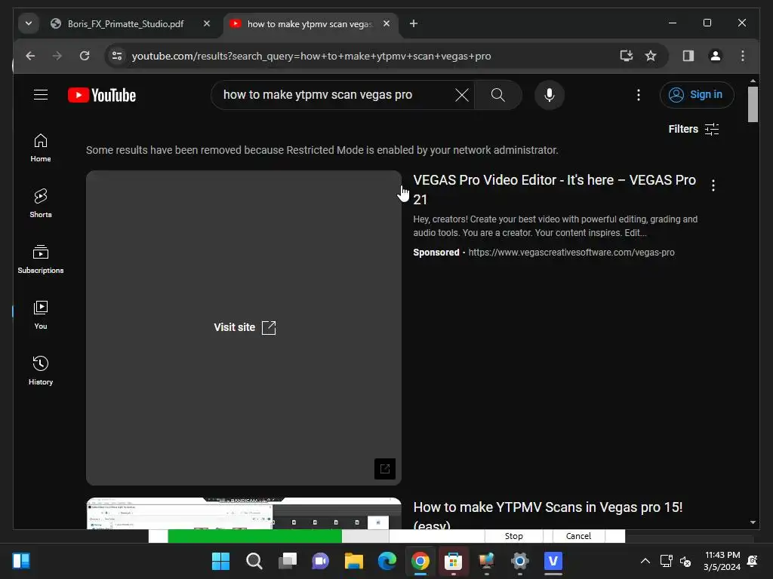Open Microsoft Edge from taskbar
Screen dimensions: 773x579
coord(387,561)
